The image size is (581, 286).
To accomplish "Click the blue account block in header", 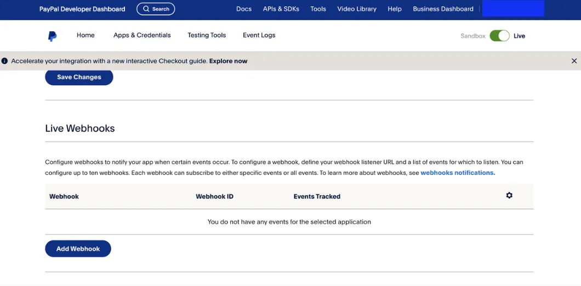I will (x=513, y=9).
